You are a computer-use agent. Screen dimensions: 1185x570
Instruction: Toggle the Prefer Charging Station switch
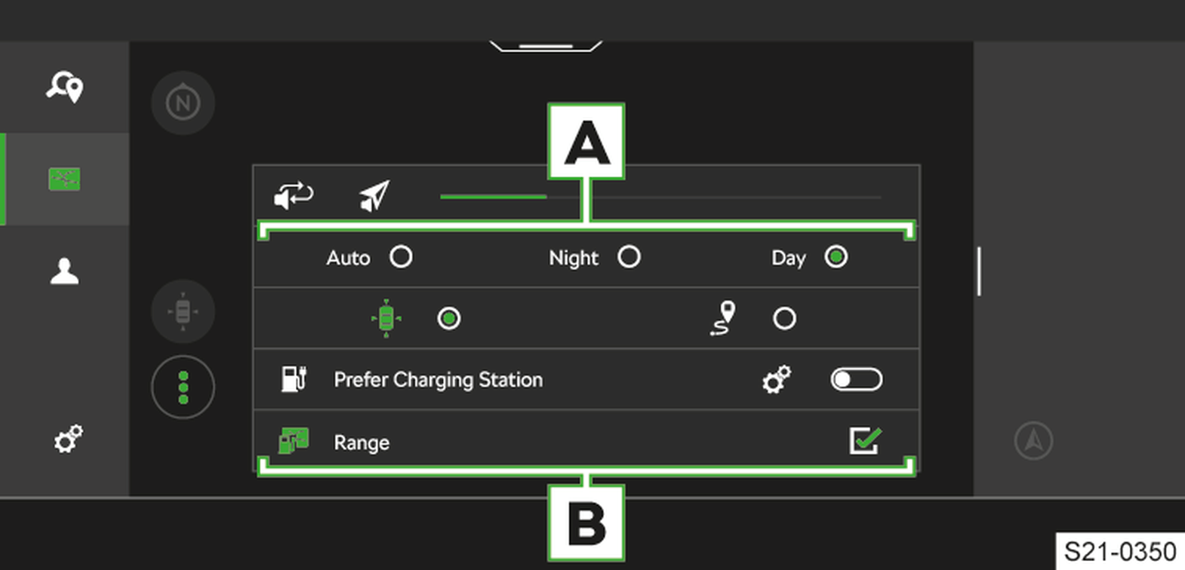click(856, 379)
